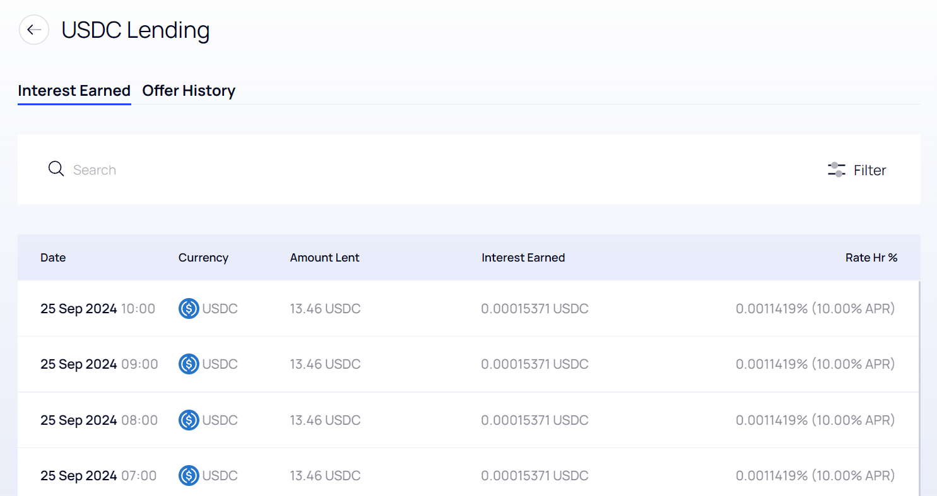Viewport: 937px width, 496px height.
Task: Click the USDC Lending page title
Action: [134, 30]
